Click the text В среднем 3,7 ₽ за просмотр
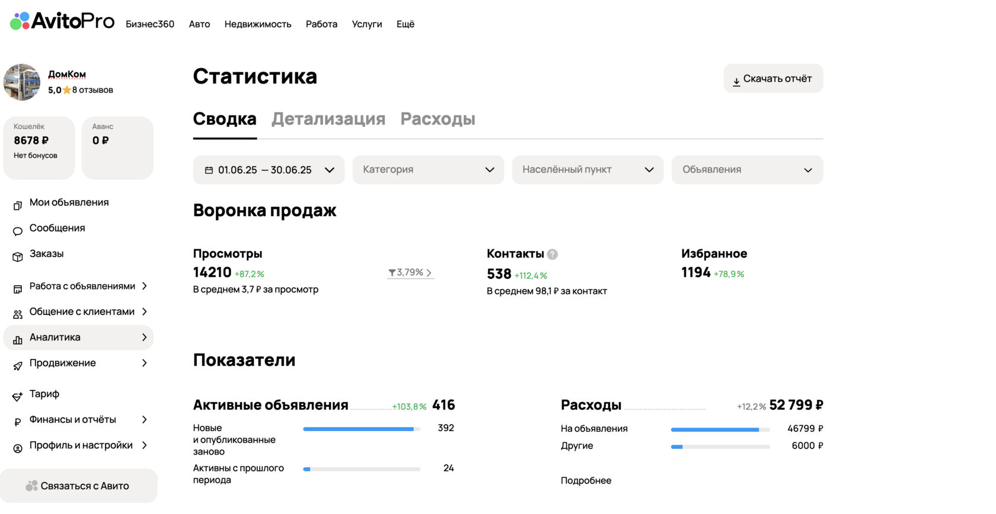Viewport: 996px width, 514px height. pyautogui.click(x=256, y=289)
